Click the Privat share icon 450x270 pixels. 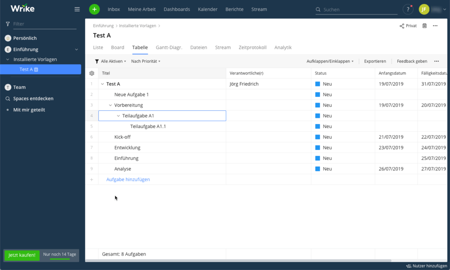tap(402, 26)
